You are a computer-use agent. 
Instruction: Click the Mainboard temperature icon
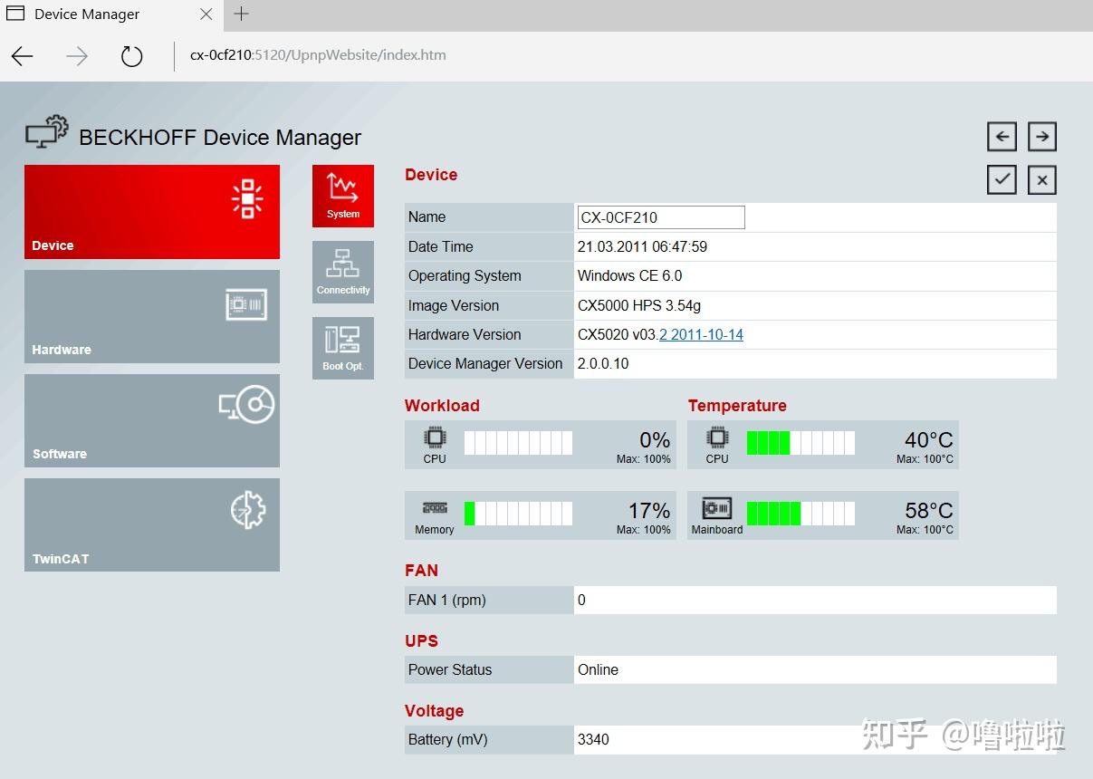pyautogui.click(x=716, y=510)
